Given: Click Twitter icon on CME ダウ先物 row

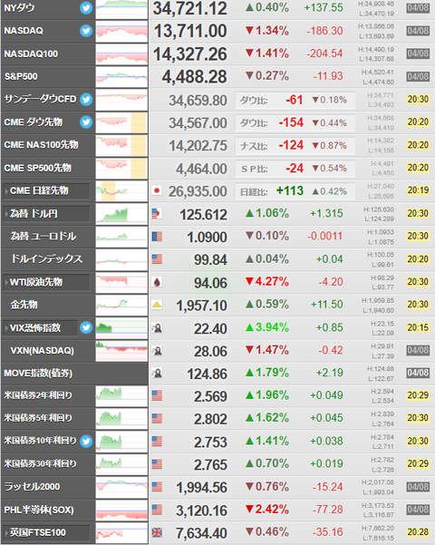Looking at the screenshot, I should pyautogui.click(x=86, y=122).
